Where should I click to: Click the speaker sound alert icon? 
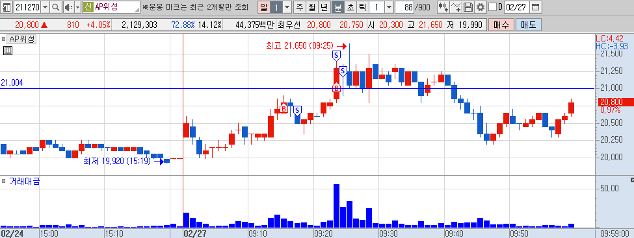click(x=68, y=7)
